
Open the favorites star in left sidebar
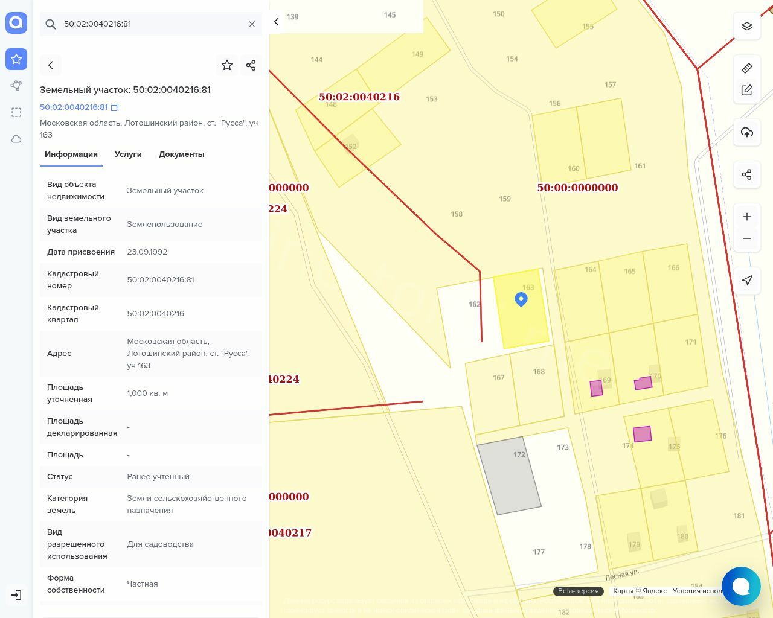[16, 59]
